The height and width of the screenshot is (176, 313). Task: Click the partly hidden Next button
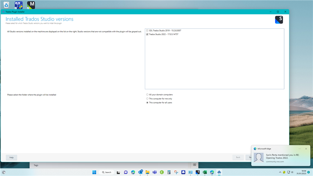click(x=249, y=158)
